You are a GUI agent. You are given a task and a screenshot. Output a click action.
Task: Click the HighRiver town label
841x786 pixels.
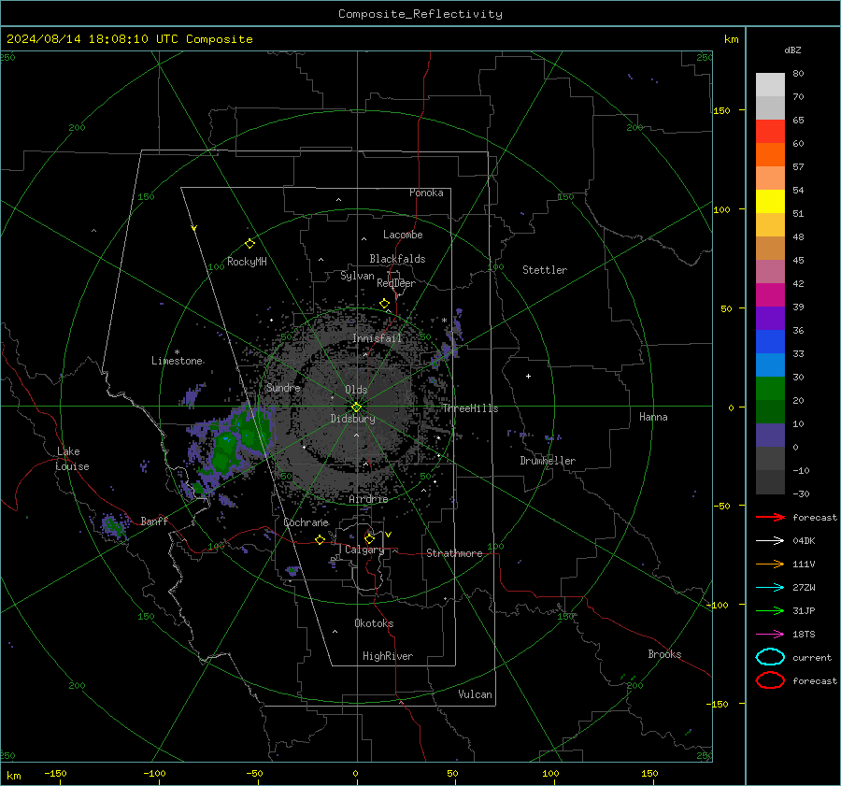[x=387, y=656]
